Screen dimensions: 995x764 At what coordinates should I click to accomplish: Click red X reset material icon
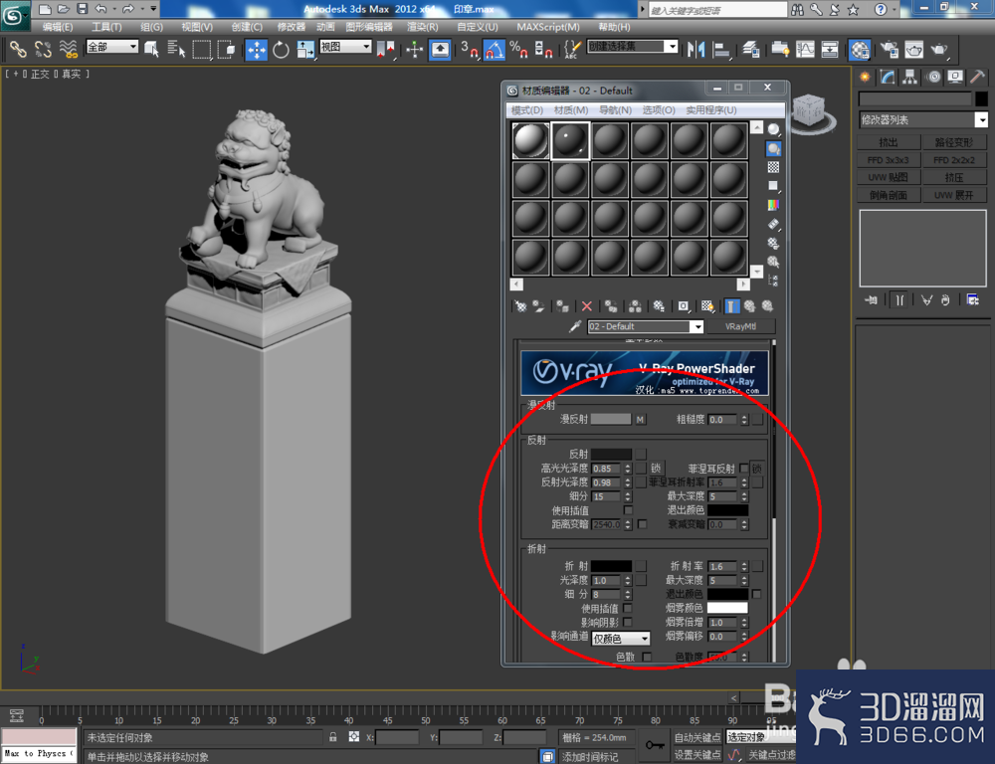[586, 306]
